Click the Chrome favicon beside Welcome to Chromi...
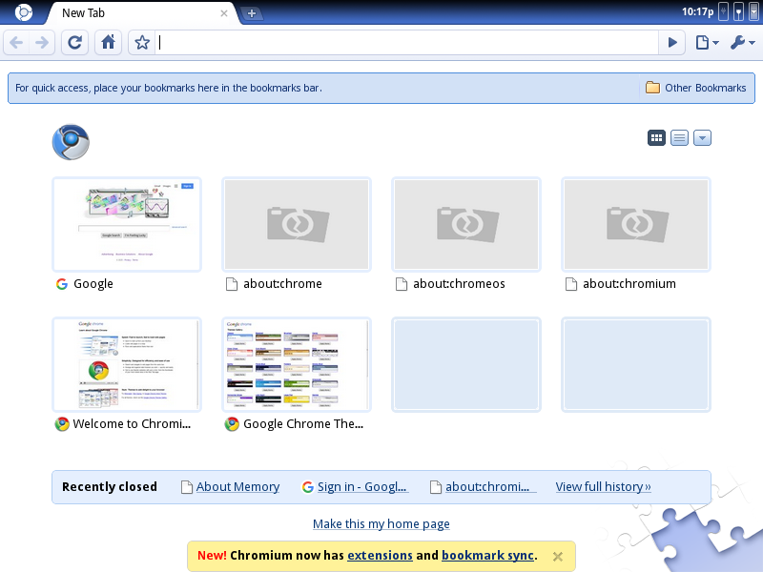763x572 pixels. (x=62, y=424)
